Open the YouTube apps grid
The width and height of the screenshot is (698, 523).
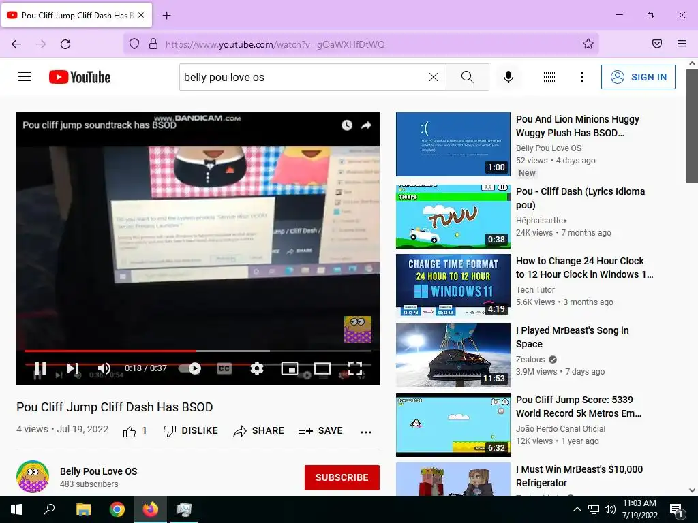[x=549, y=77]
